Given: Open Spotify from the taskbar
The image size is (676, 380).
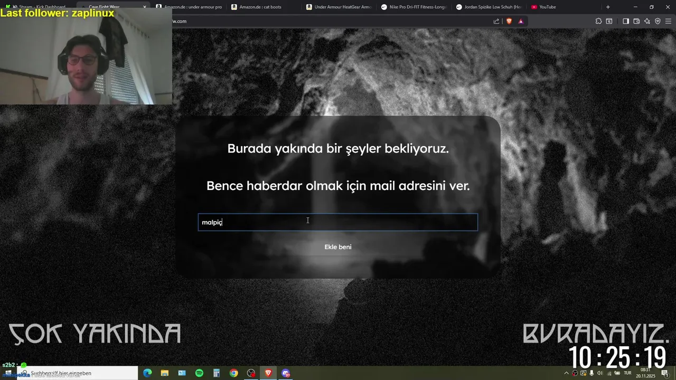Looking at the screenshot, I should point(199,373).
